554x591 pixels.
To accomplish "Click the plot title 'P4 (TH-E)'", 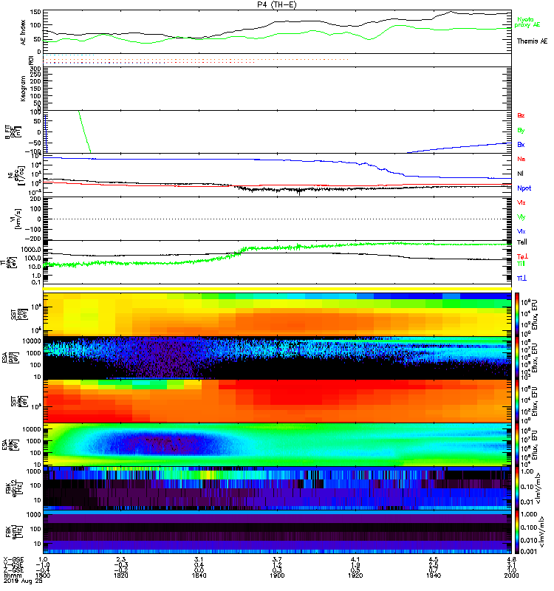I will [277, 4].
